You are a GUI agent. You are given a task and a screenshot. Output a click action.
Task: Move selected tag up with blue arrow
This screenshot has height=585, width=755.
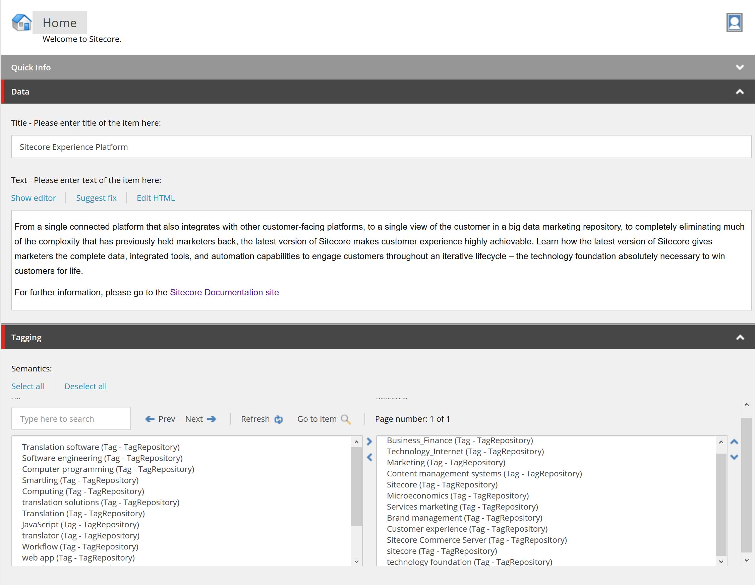[734, 442]
